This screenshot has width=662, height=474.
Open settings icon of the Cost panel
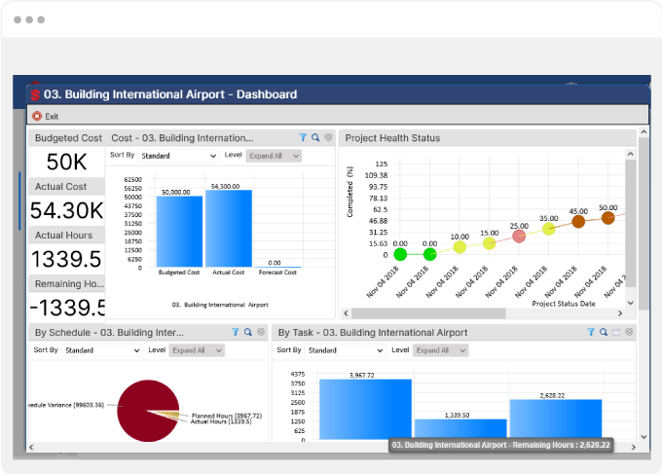click(328, 137)
